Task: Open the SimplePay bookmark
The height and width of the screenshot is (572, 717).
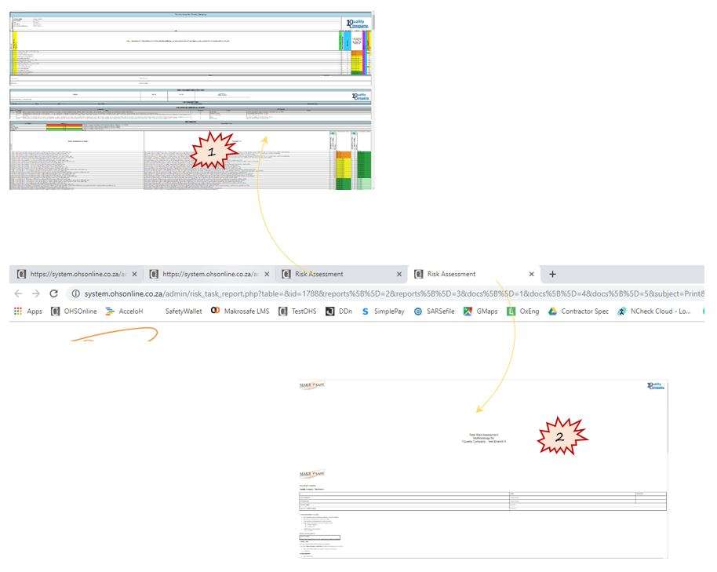Action: (383, 312)
